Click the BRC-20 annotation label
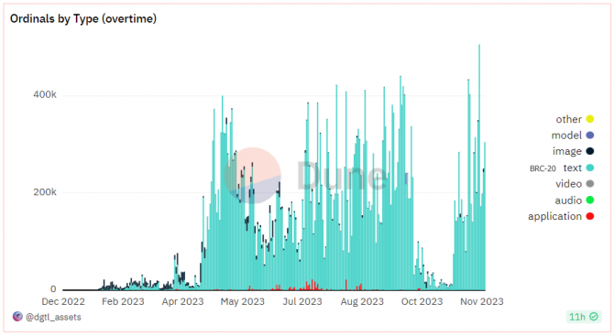 click(543, 168)
